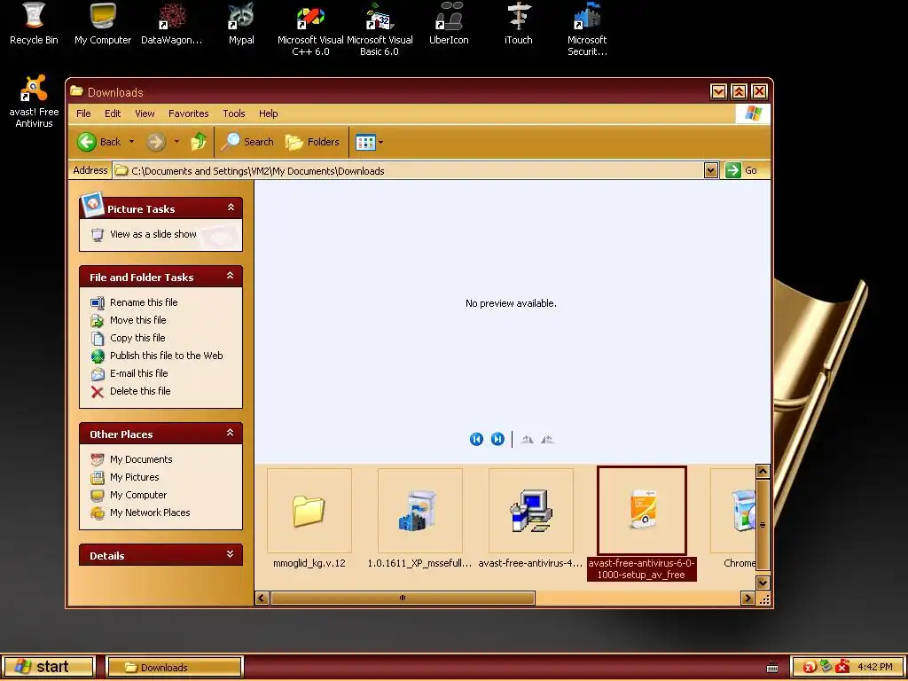Go to My Network Places
Screen dimensions: 908x681
(150, 513)
